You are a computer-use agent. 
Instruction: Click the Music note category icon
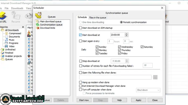click(x=6, y=40)
